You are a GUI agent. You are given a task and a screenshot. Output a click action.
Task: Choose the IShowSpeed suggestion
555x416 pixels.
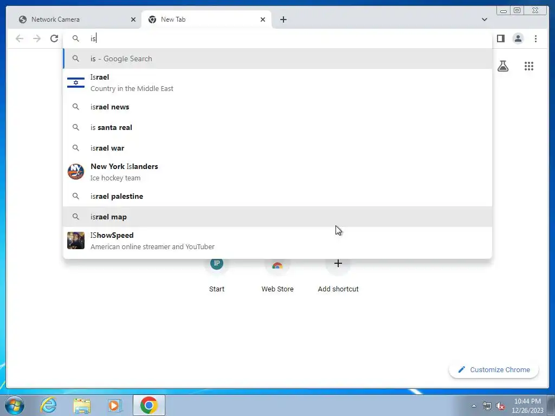[x=277, y=240]
